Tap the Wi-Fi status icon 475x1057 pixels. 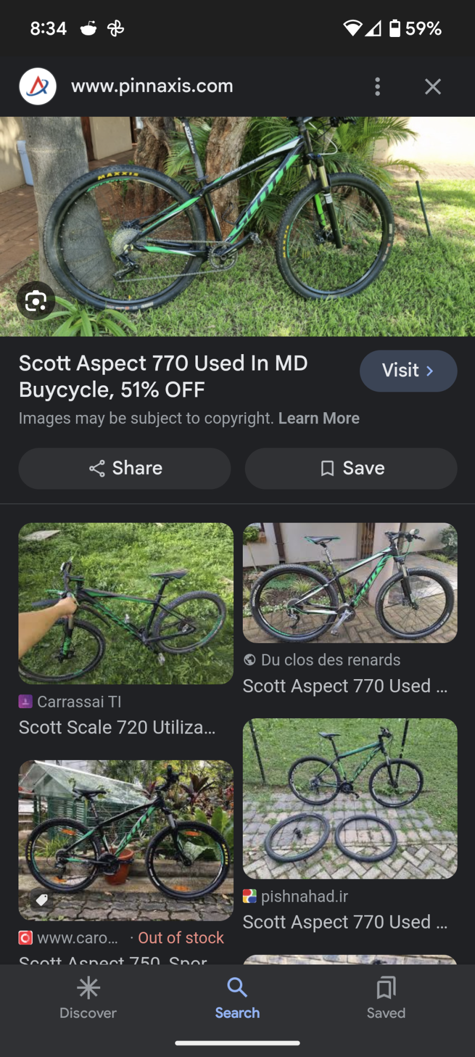(352, 28)
